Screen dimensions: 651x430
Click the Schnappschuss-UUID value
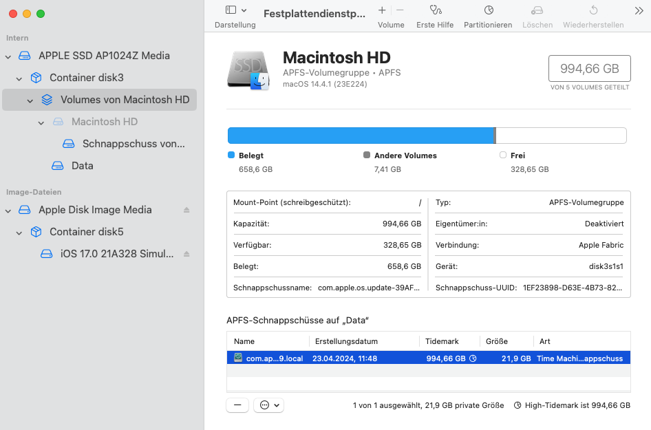pyautogui.click(x=573, y=288)
